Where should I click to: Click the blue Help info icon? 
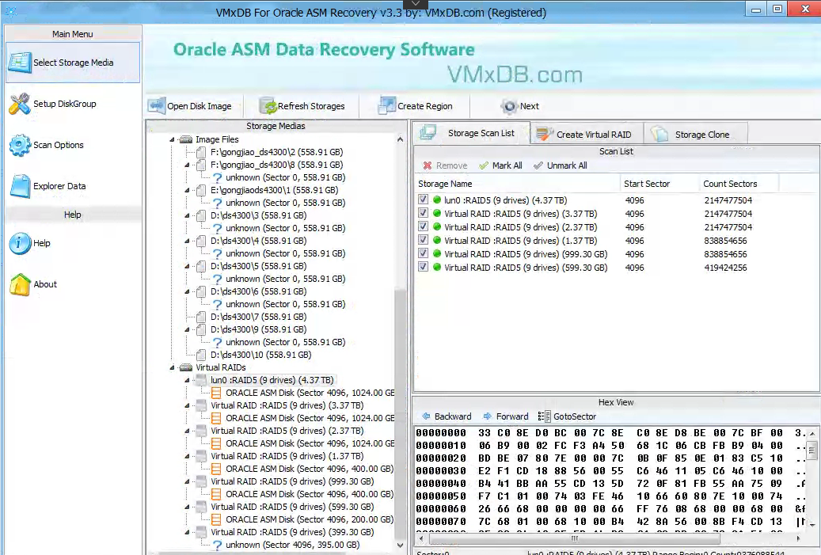pos(20,243)
